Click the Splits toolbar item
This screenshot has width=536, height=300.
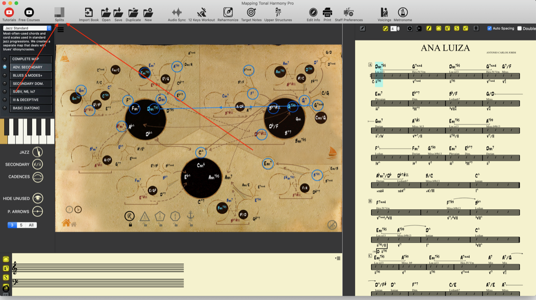click(59, 13)
